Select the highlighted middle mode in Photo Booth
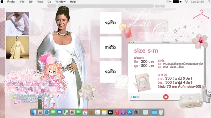 135,97
